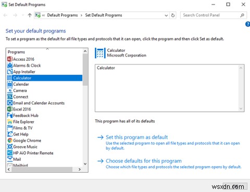250x192 pixels.
Task: Click the programs list vertical scrollbar thumb
Action: (85, 70)
